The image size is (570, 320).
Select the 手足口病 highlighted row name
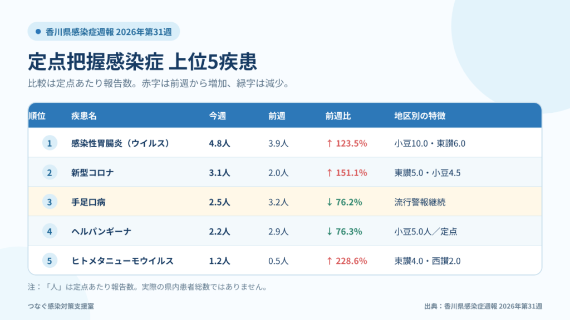click(x=89, y=202)
